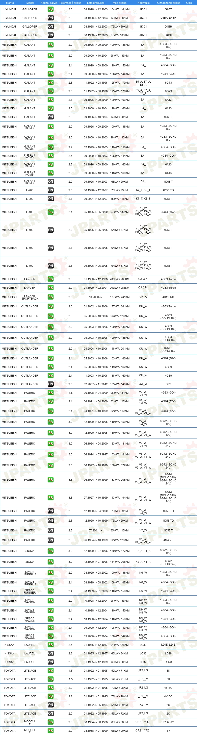Click the Model column header
This screenshot has width=197, height=735.
coord(30,3)
